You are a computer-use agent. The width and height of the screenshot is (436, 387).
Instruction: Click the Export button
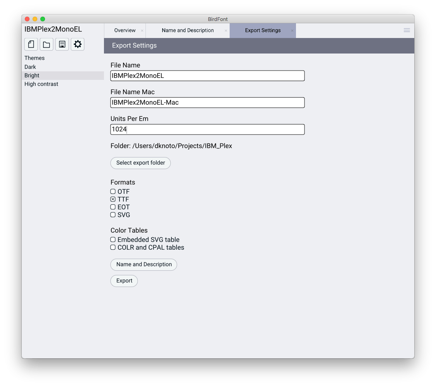click(x=124, y=281)
